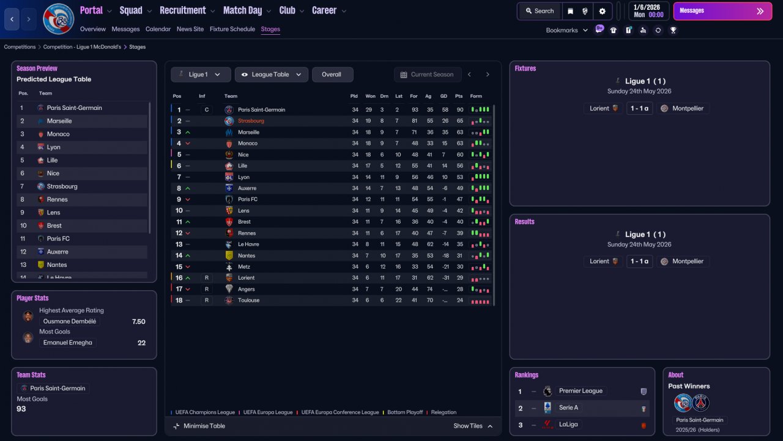
Task: Click the Predicted League Table scrollbar
Action: click(150, 167)
